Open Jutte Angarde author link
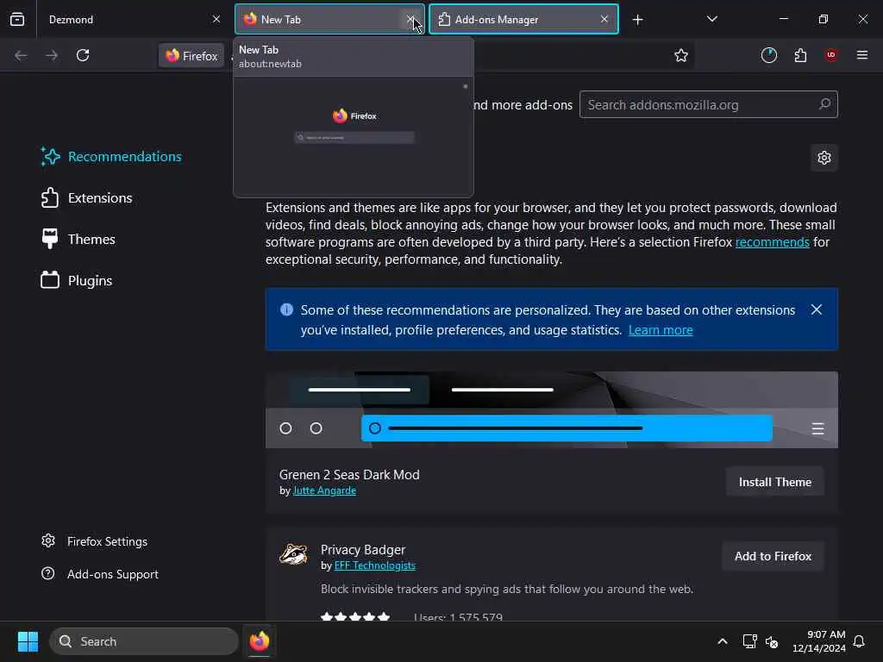Viewport: 883px width, 662px height. pyautogui.click(x=324, y=490)
